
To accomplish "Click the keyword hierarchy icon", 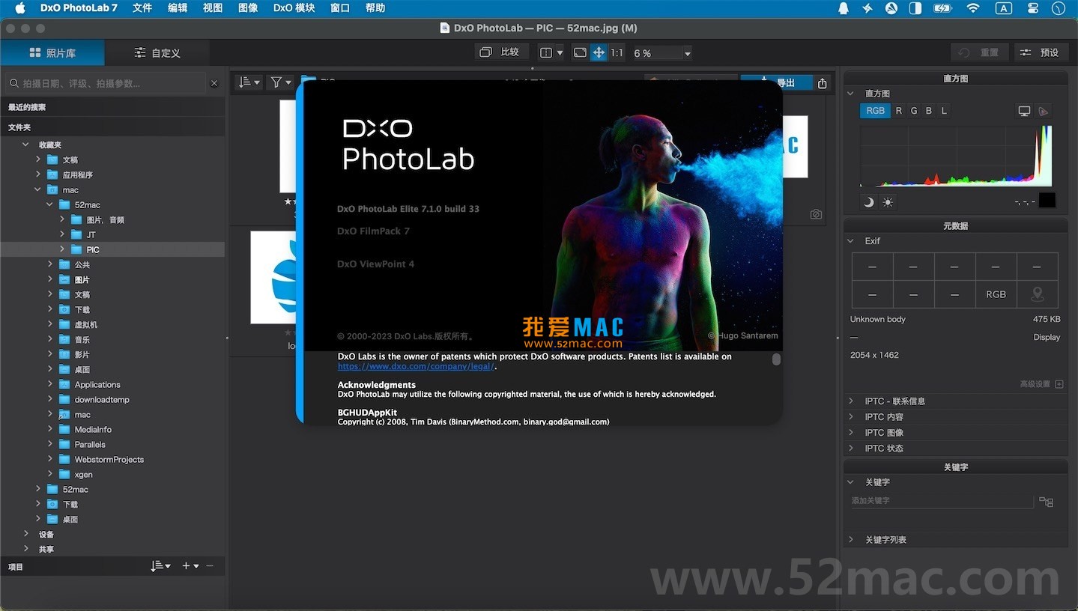I will (x=1047, y=502).
